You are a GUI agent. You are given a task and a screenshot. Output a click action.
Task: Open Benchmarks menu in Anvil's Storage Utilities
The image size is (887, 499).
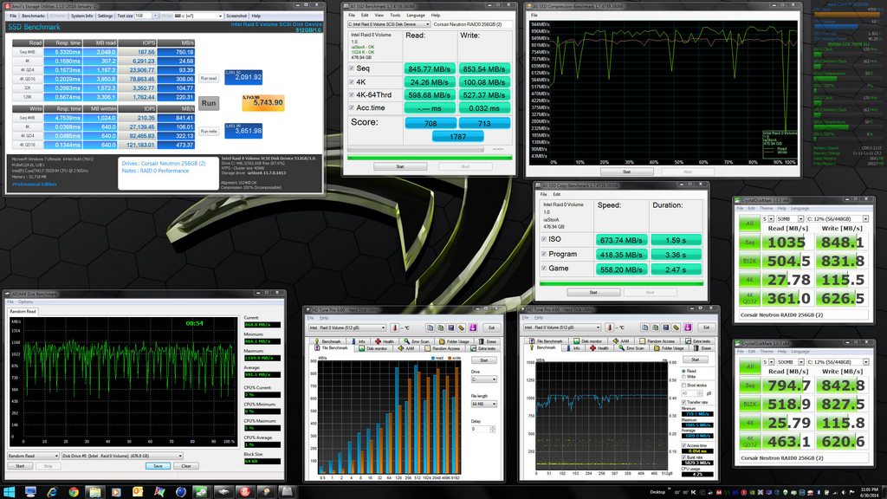tap(34, 16)
